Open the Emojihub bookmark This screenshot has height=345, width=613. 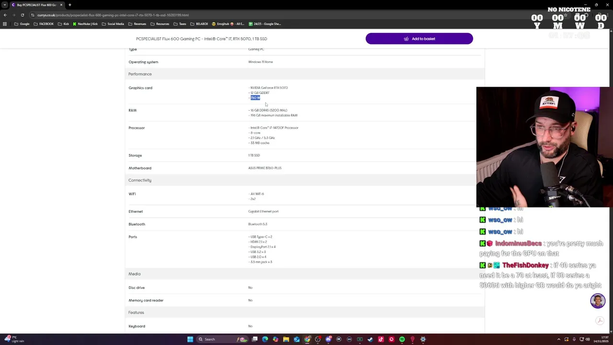pos(228,24)
